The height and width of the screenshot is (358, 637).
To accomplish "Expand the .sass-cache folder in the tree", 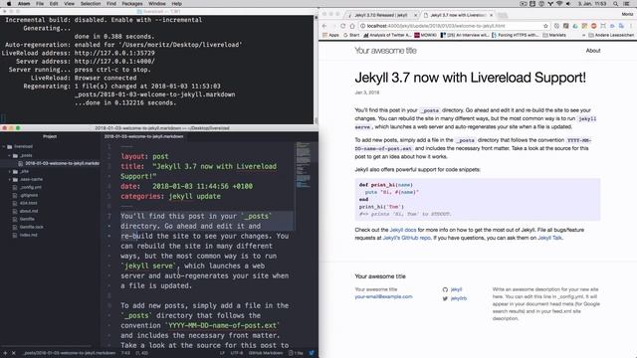I will coord(10,179).
